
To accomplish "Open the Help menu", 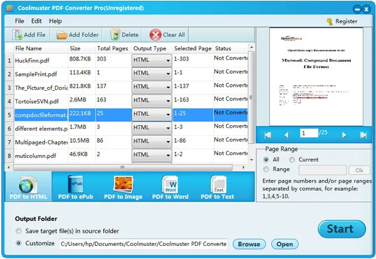I will tap(55, 21).
